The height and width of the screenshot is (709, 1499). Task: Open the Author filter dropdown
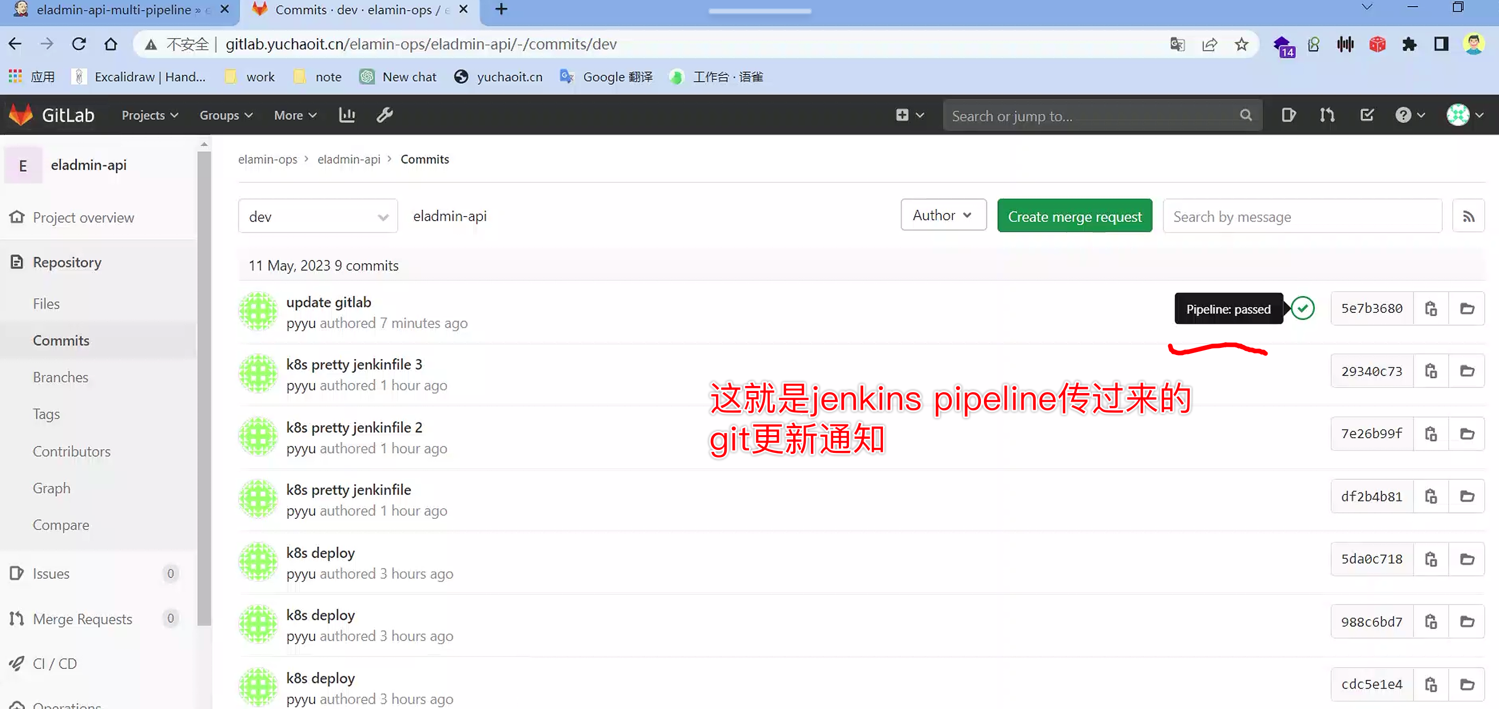point(943,215)
